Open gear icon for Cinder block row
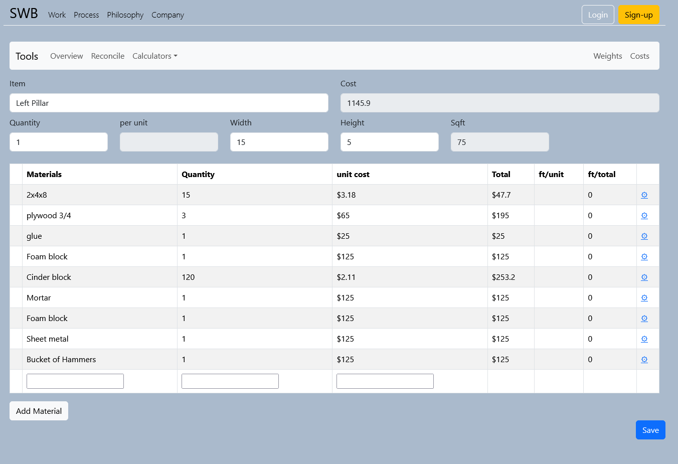 tap(644, 277)
